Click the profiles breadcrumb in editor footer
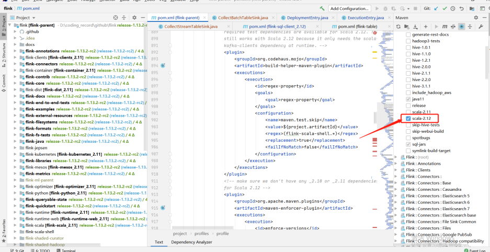The image size is (490, 252). coord(201,234)
